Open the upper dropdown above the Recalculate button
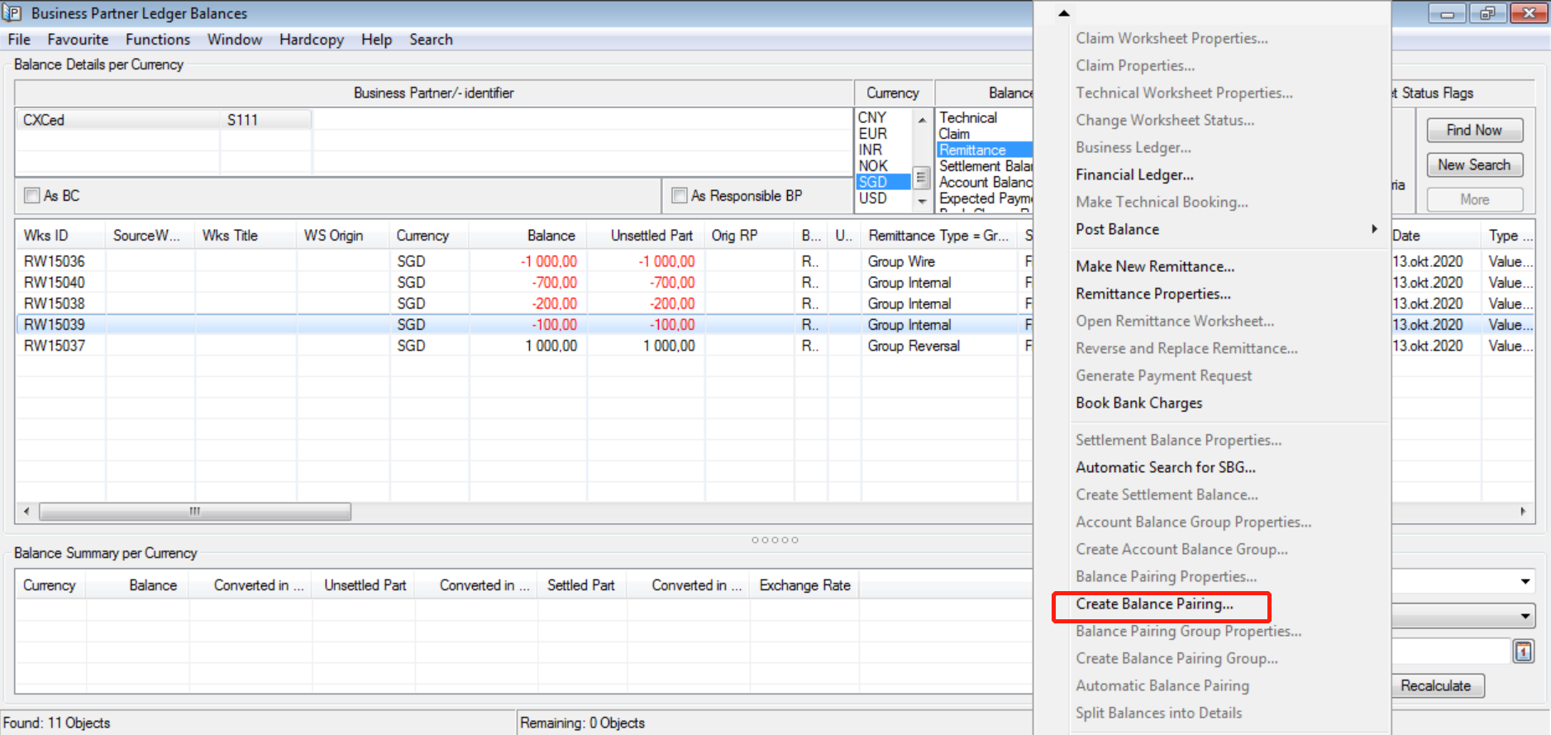Image resolution: width=1551 pixels, height=735 pixels. (1525, 582)
